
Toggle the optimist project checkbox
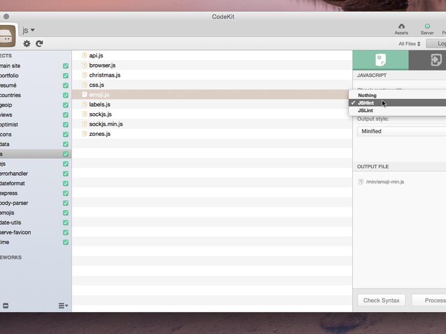pos(65,125)
